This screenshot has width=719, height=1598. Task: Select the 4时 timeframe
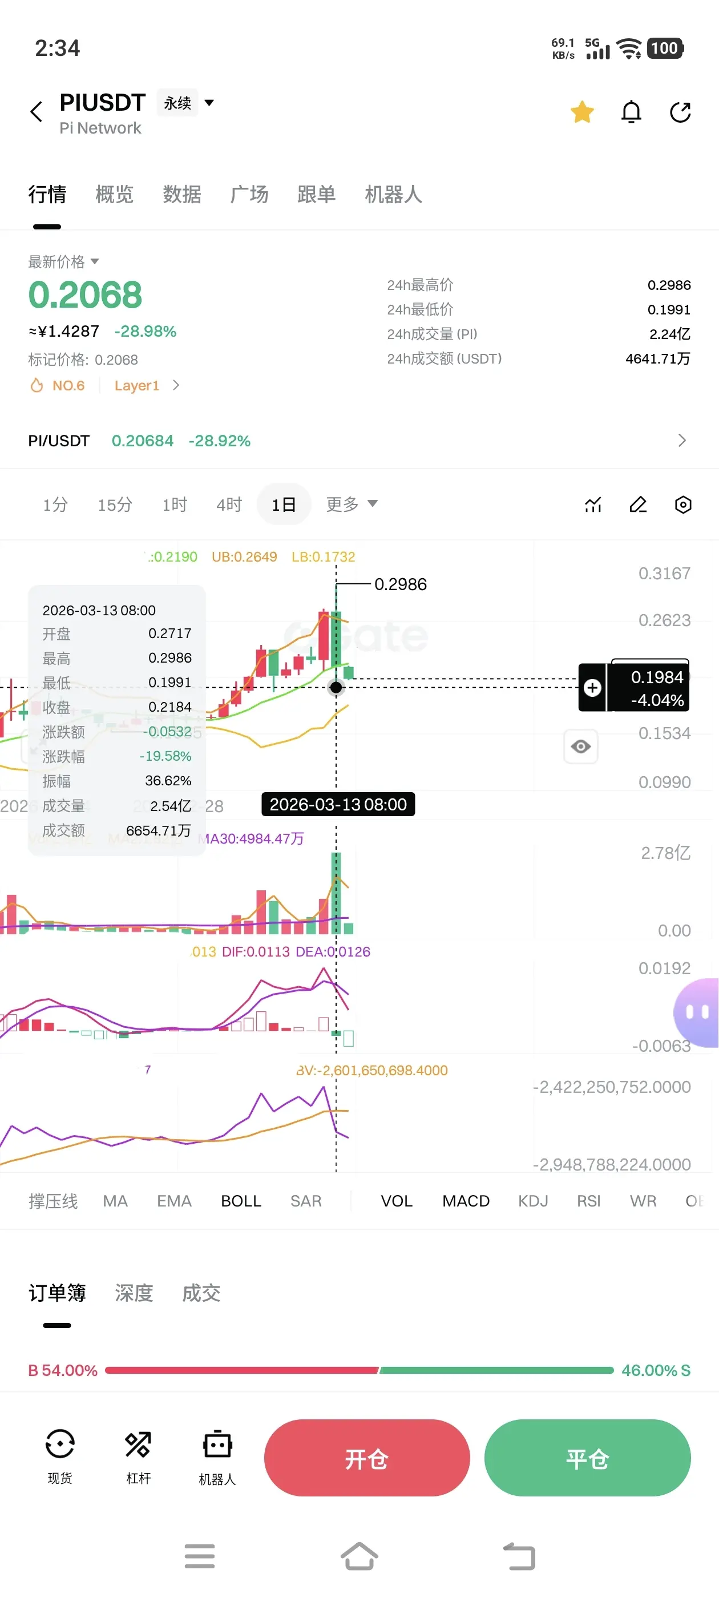pyautogui.click(x=229, y=505)
